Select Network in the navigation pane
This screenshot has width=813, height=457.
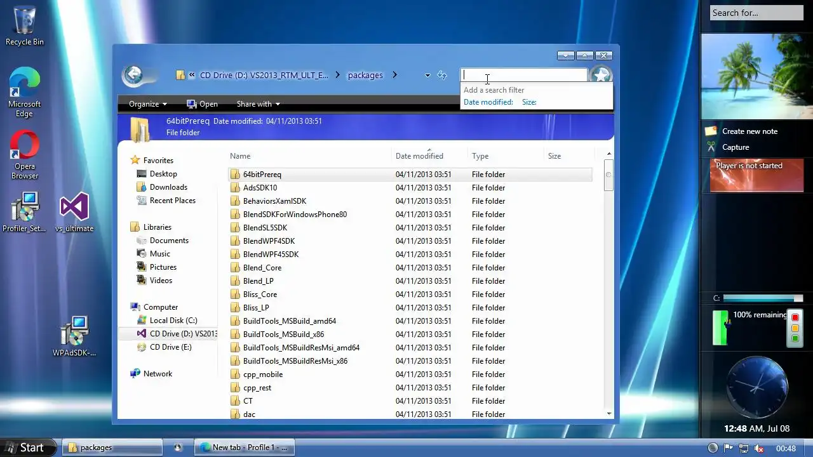158,374
